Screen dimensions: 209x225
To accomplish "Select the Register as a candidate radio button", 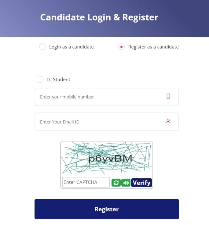I will pos(122,47).
